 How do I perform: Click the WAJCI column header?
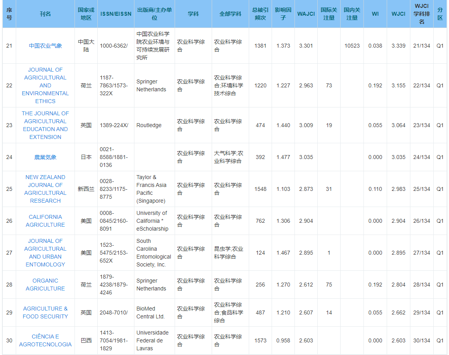(306, 14)
